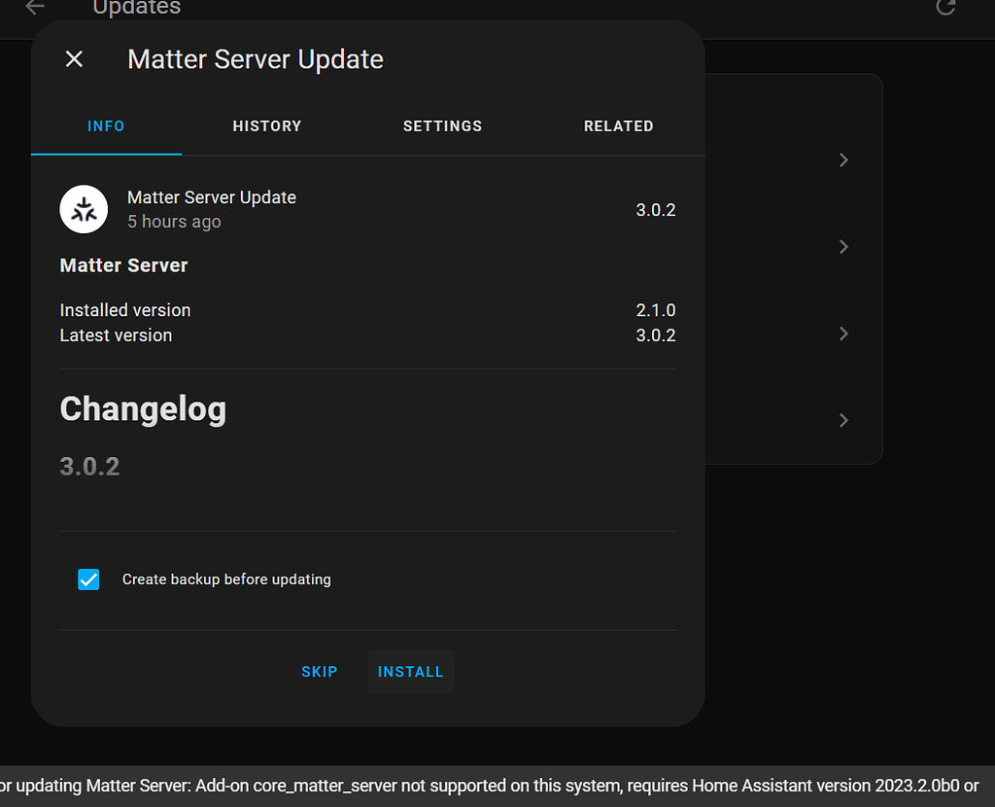
Task: Open the SETTINGS tab
Action: (442, 125)
